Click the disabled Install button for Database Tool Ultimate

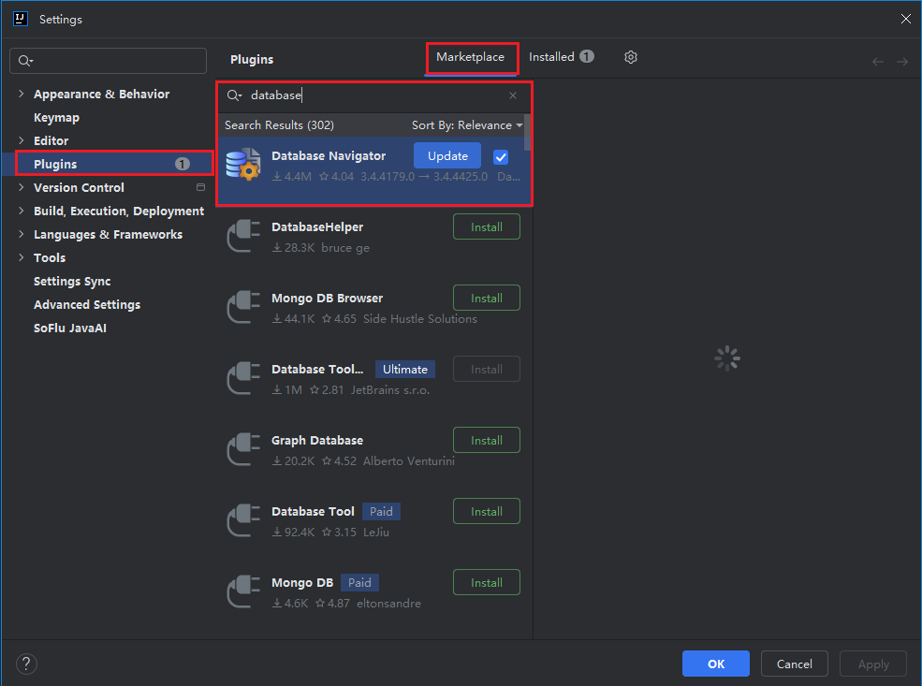(487, 369)
